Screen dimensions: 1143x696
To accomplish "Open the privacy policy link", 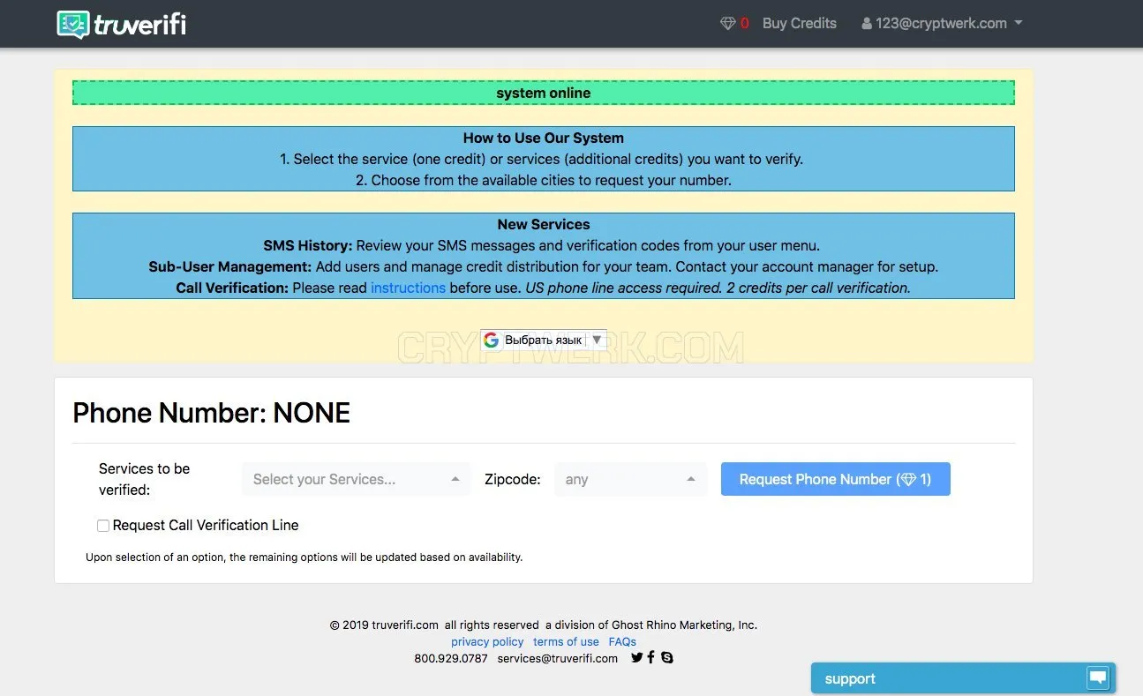I will pyautogui.click(x=487, y=641).
